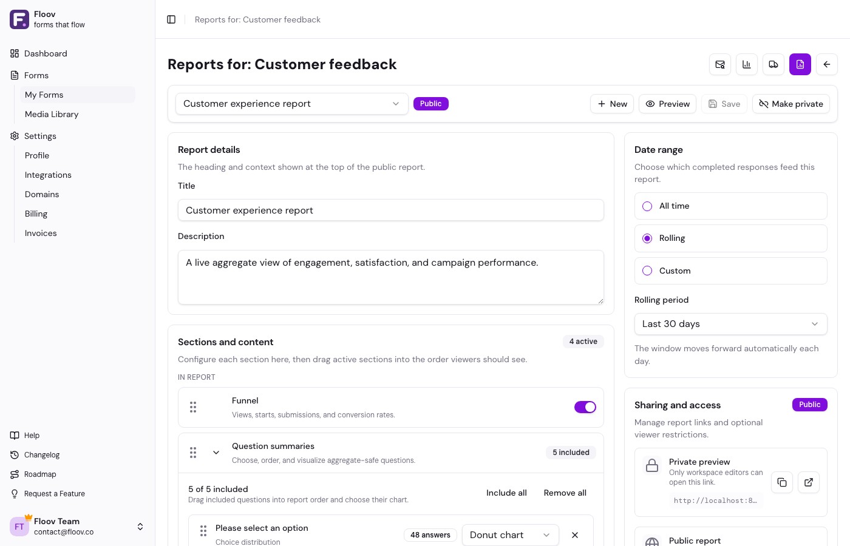Click the Settings gear icon
This screenshot has width=850, height=546.
pos(15,136)
